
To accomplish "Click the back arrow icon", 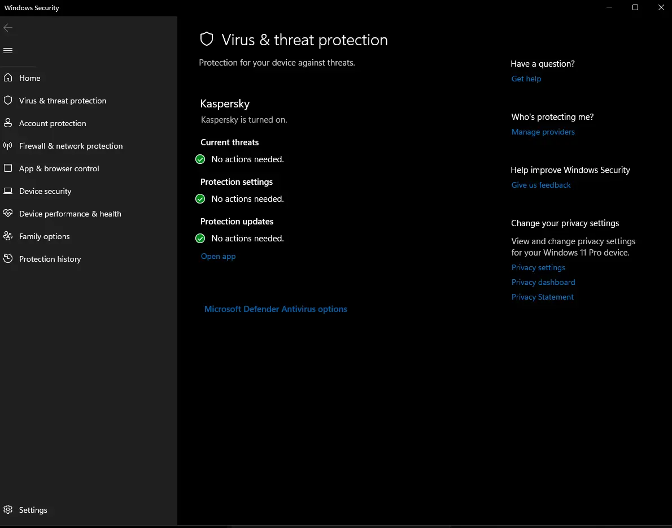I will (x=8, y=28).
